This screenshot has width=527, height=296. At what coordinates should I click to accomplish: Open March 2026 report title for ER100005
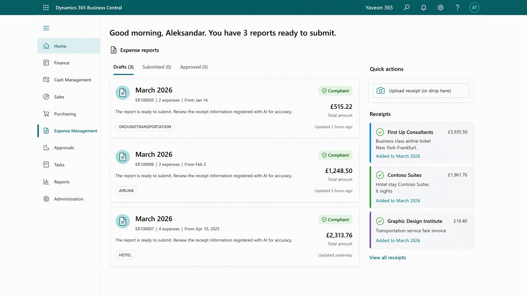(154, 90)
